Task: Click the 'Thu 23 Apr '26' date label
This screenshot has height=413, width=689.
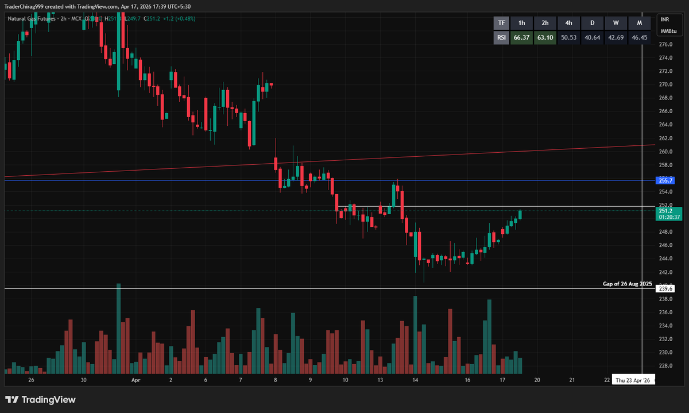Action: tap(632, 380)
